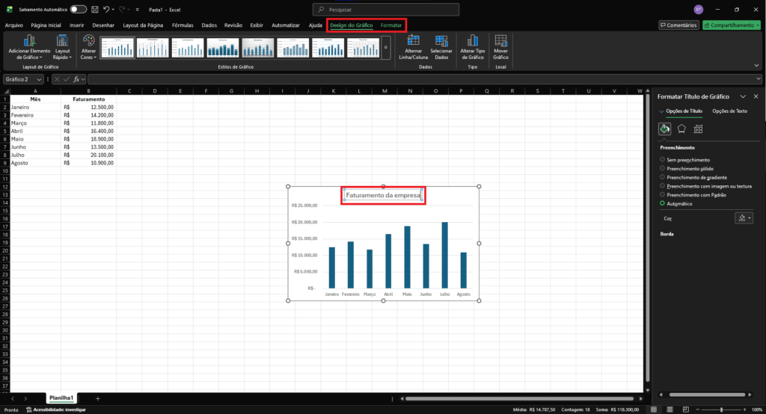Switch to Opções de Texto tab
The image size is (766, 414).
pos(729,111)
